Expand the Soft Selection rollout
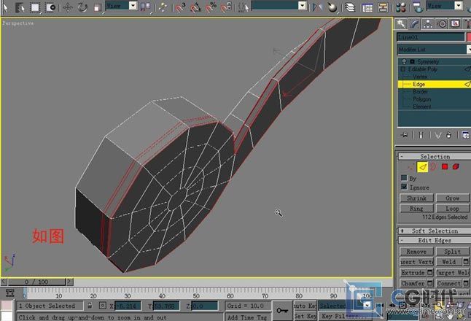 (x=435, y=231)
